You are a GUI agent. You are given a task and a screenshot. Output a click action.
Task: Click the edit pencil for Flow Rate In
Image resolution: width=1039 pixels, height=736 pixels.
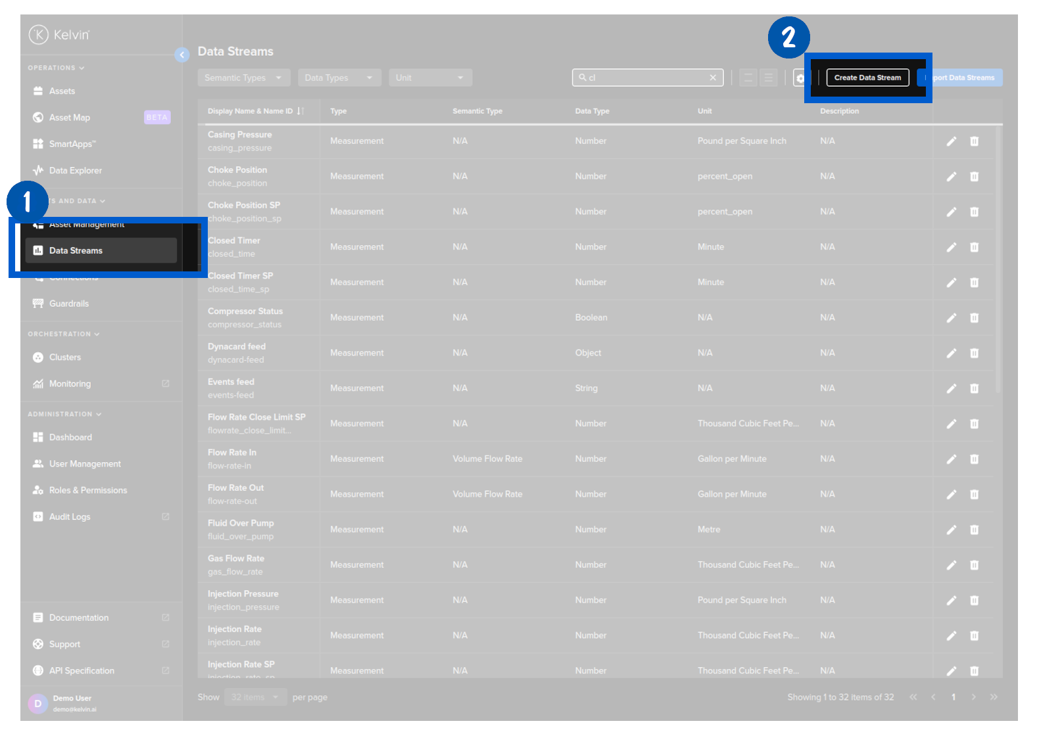[x=951, y=459]
